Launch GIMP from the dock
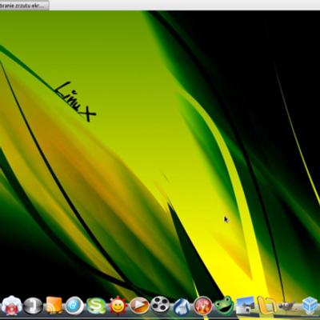Screen dimensions: 320x320 click(x=288, y=306)
